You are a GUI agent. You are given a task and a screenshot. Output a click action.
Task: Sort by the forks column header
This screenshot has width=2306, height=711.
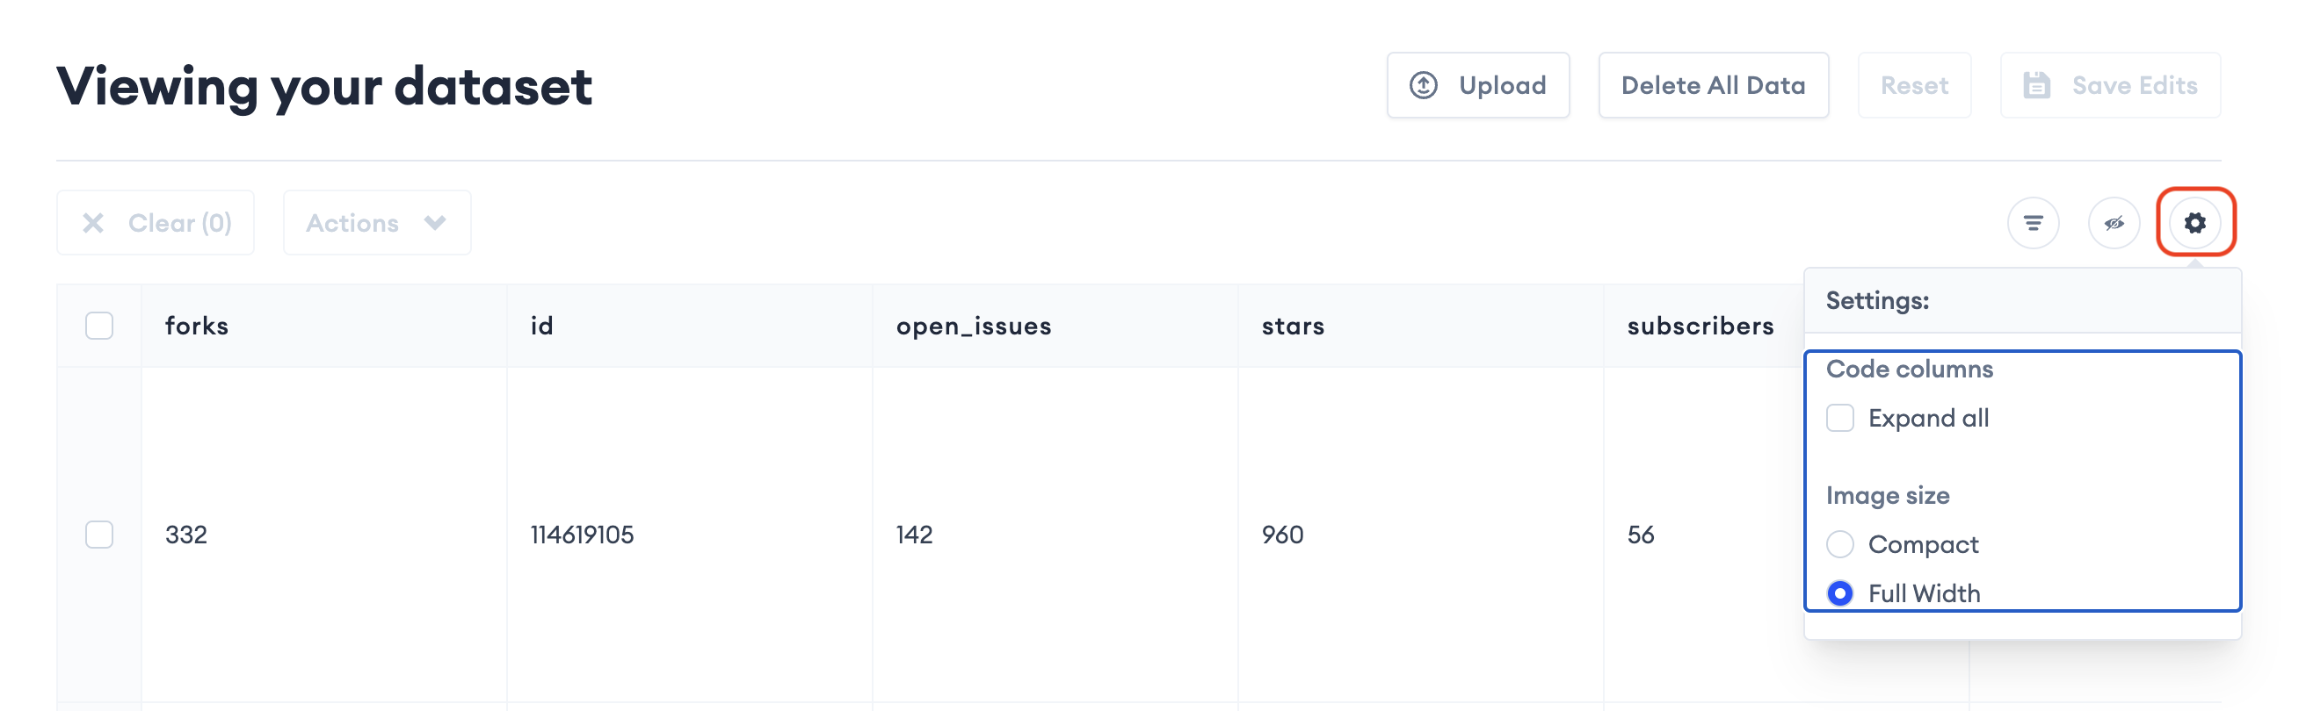click(x=197, y=326)
